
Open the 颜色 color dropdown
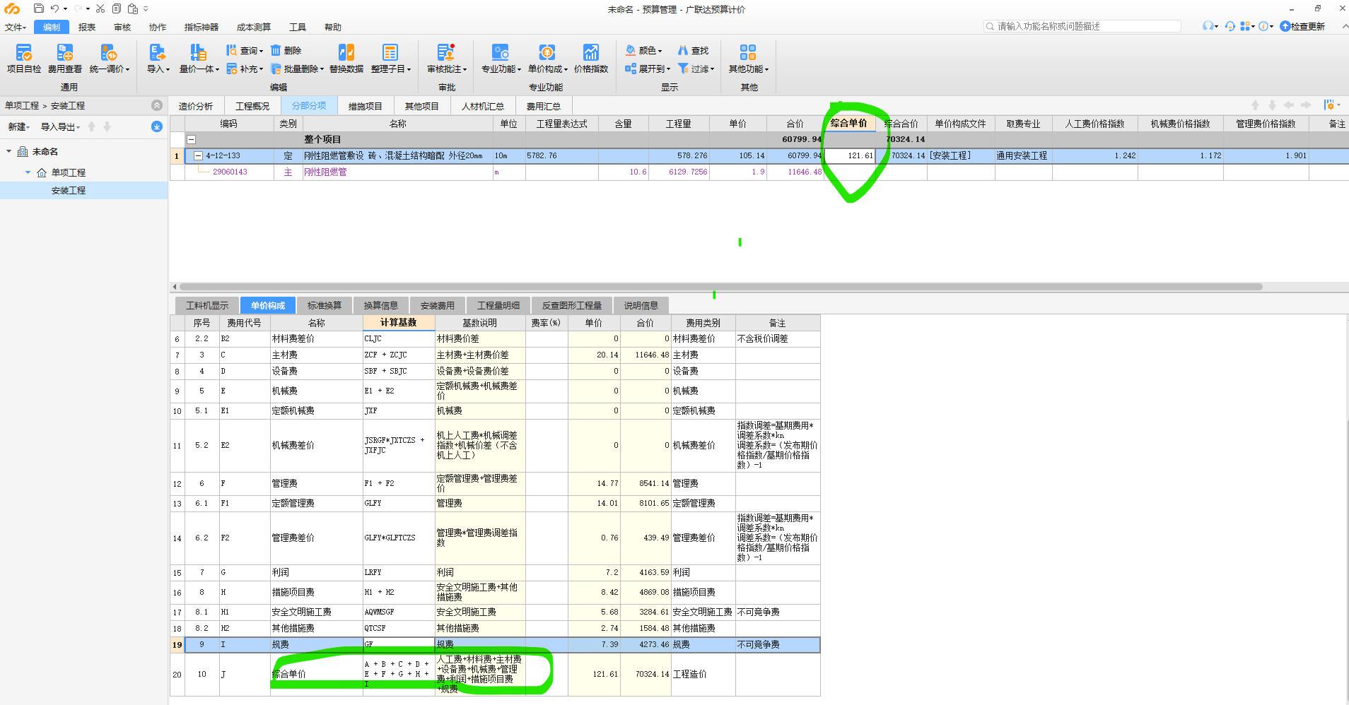point(643,50)
